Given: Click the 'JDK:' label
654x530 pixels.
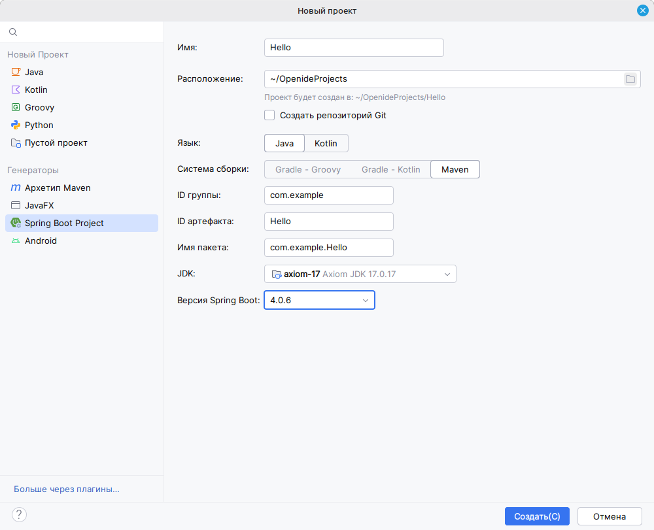Looking at the screenshot, I should [x=186, y=273].
